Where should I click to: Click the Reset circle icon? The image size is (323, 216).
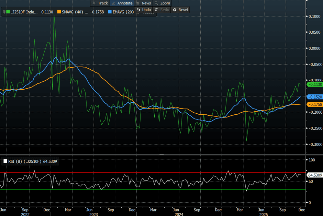pos(175,10)
